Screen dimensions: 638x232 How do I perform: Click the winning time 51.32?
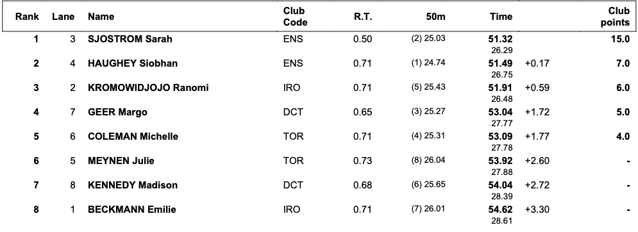click(500, 39)
